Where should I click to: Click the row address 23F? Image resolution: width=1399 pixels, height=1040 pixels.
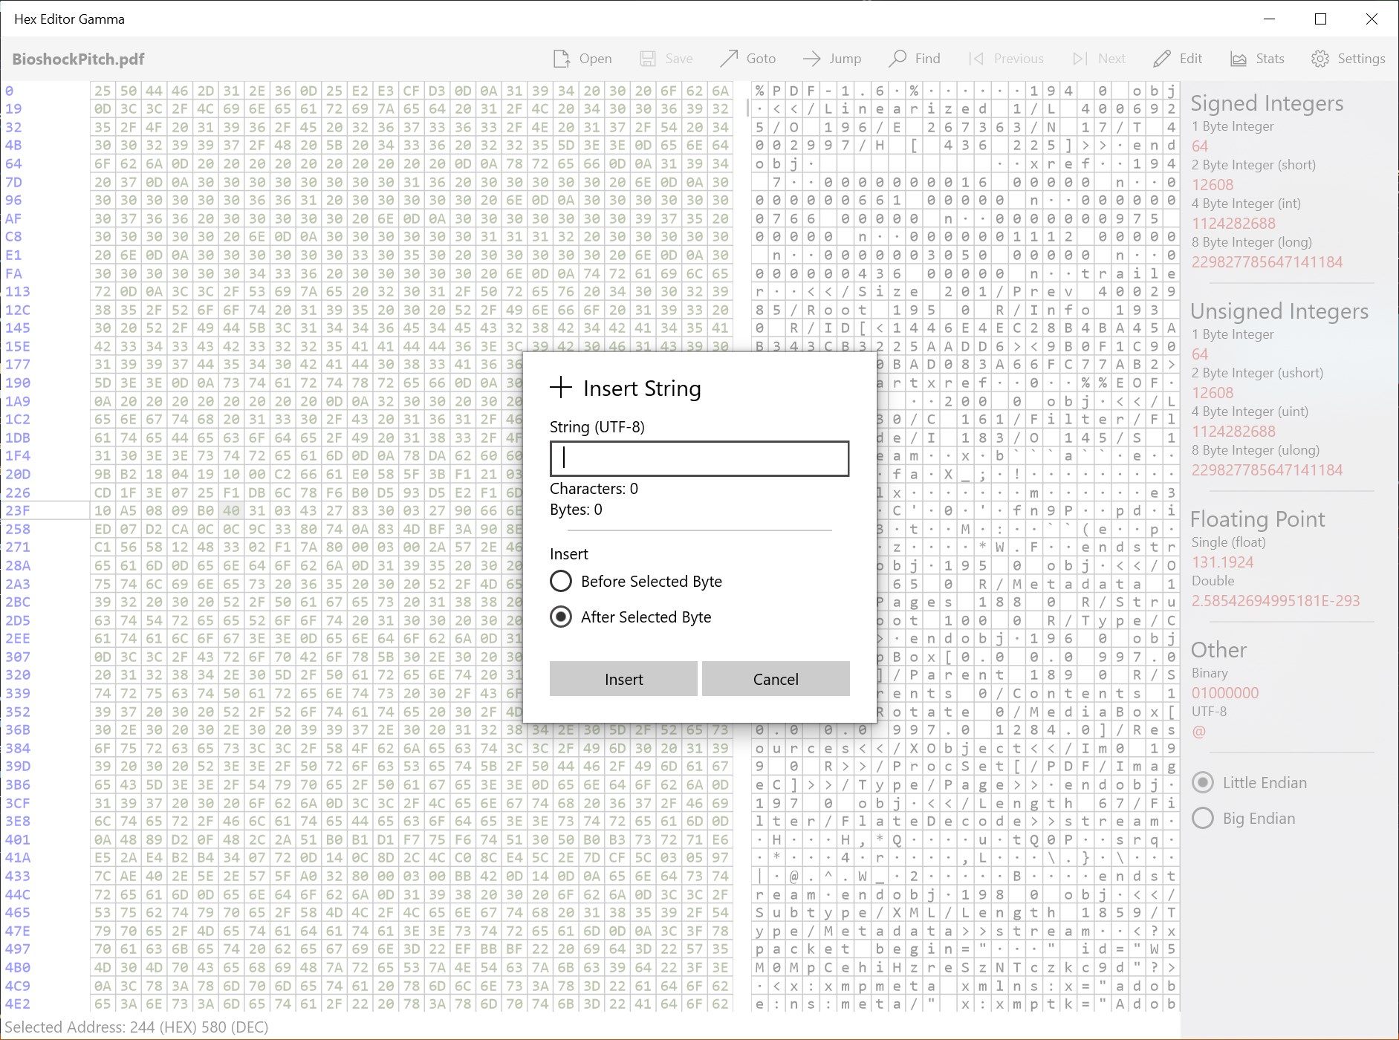[18, 511]
